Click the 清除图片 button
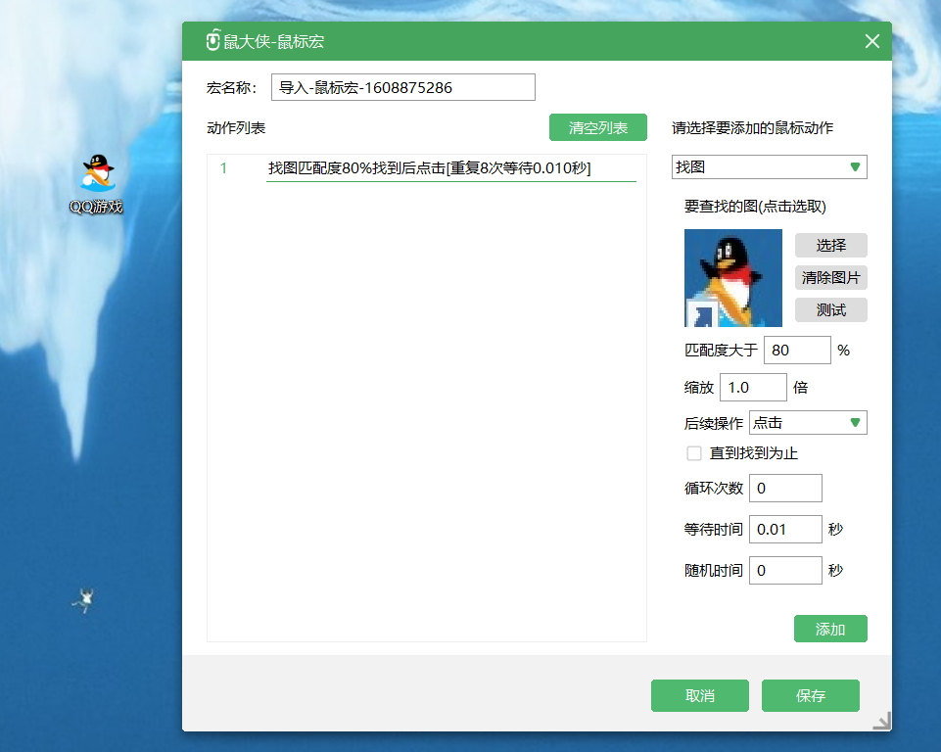 (830, 278)
